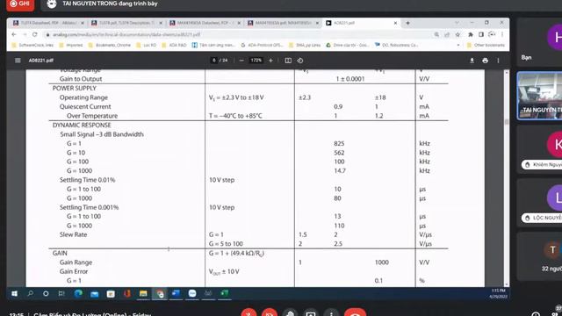562x316 pixels.
Task: Click the PDF page number field
Action: pos(214,61)
